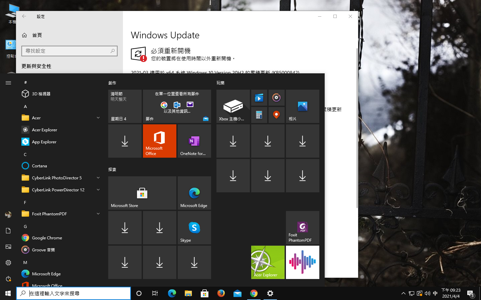Open the Microsoft Store tile

(x=142, y=193)
